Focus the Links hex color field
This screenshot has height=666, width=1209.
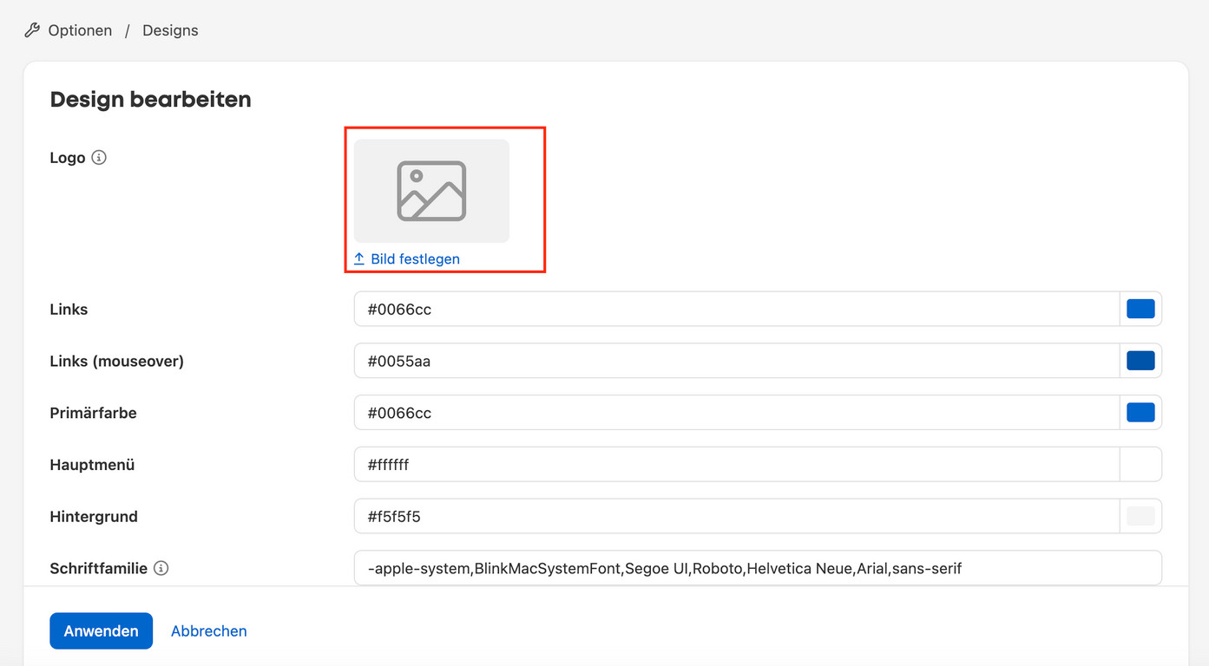(736, 309)
